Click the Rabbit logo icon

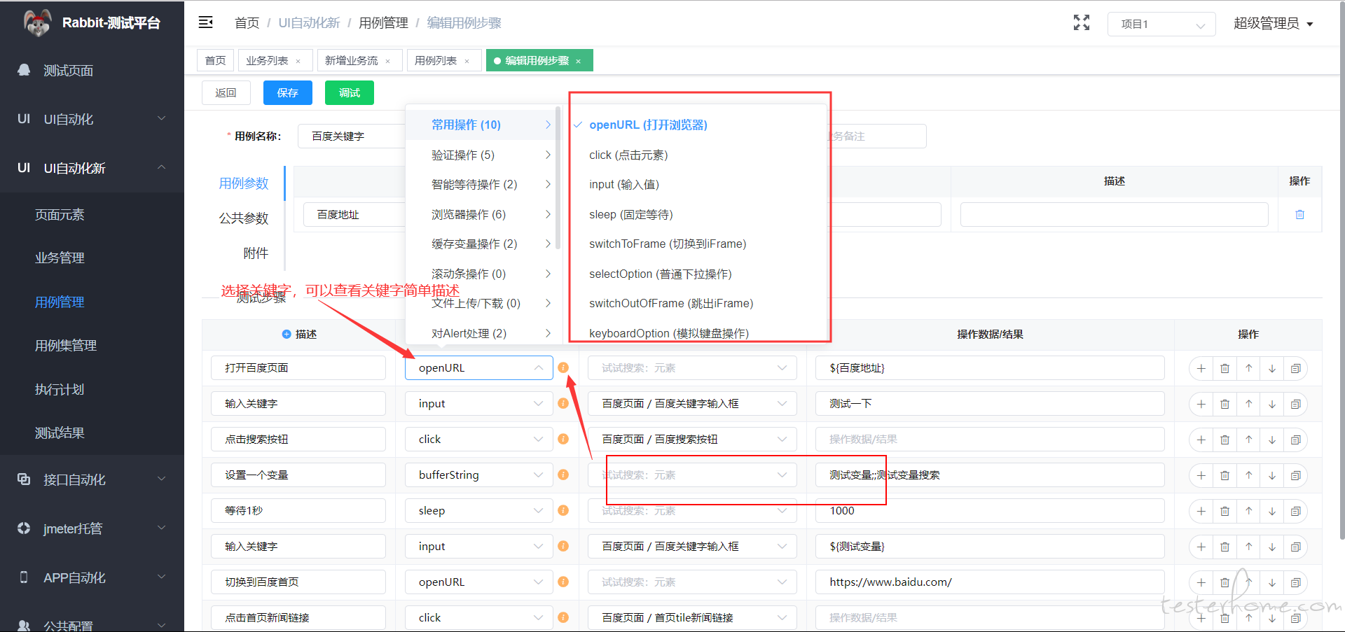[x=37, y=23]
